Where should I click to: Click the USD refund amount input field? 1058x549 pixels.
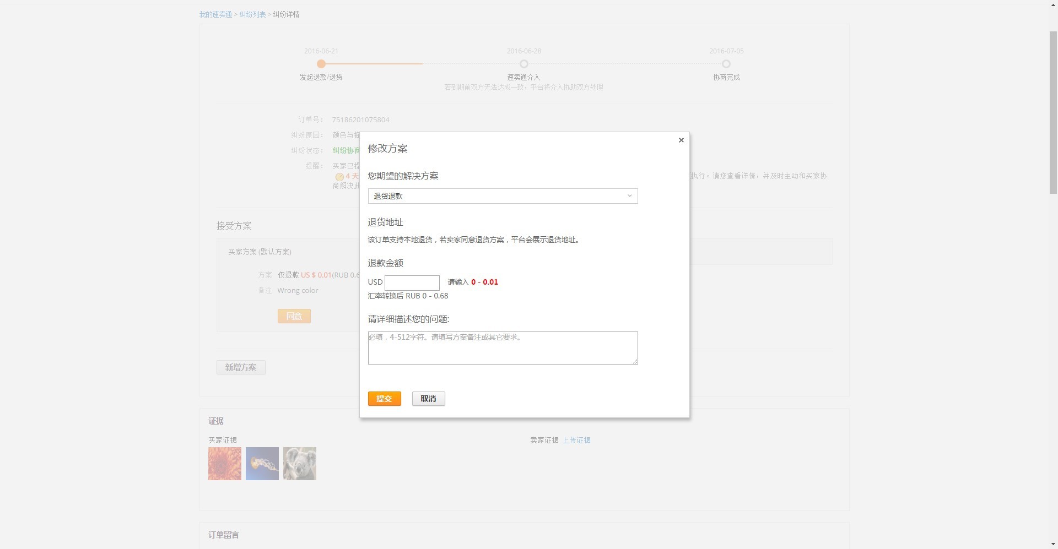[x=412, y=282]
